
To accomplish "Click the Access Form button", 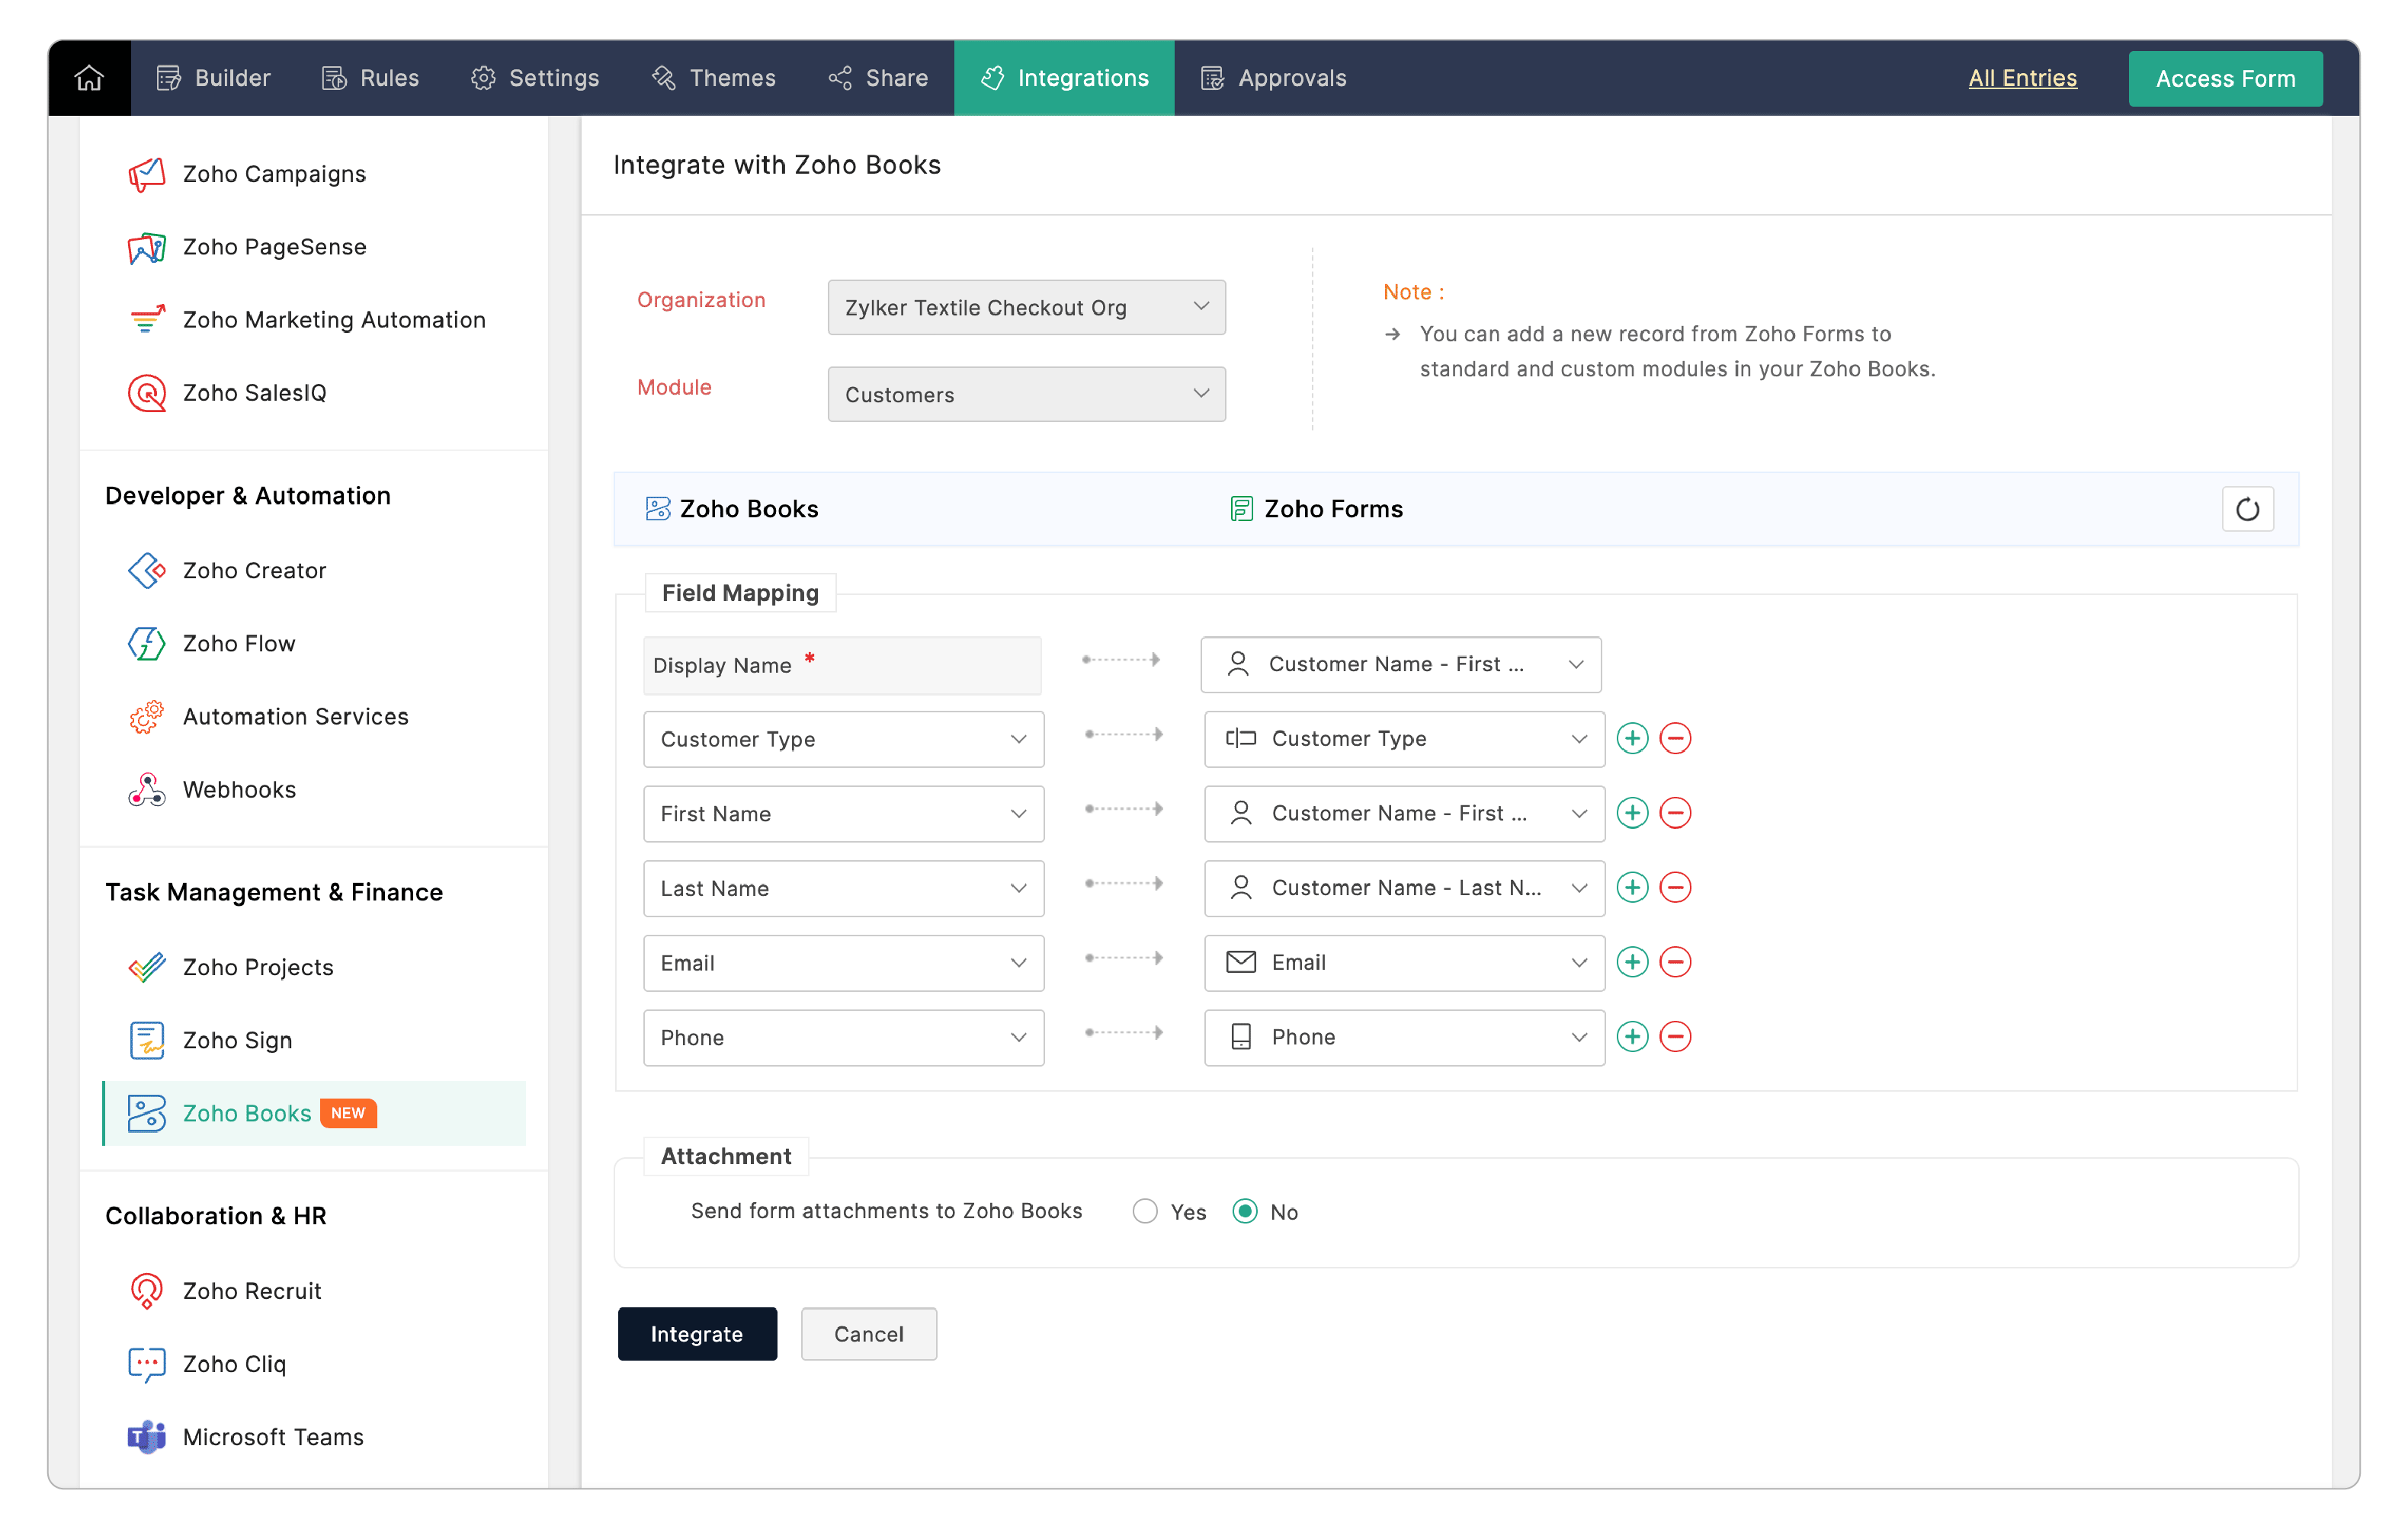I will [x=2224, y=78].
